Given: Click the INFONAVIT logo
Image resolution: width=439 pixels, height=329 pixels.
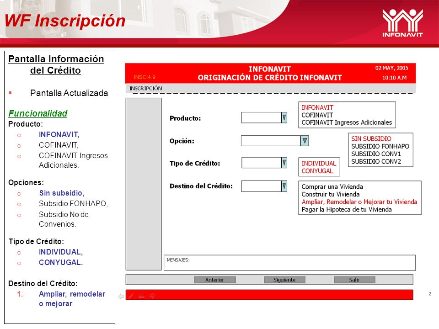Looking at the screenshot, I should pyautogui.click(x=402, y=23).
